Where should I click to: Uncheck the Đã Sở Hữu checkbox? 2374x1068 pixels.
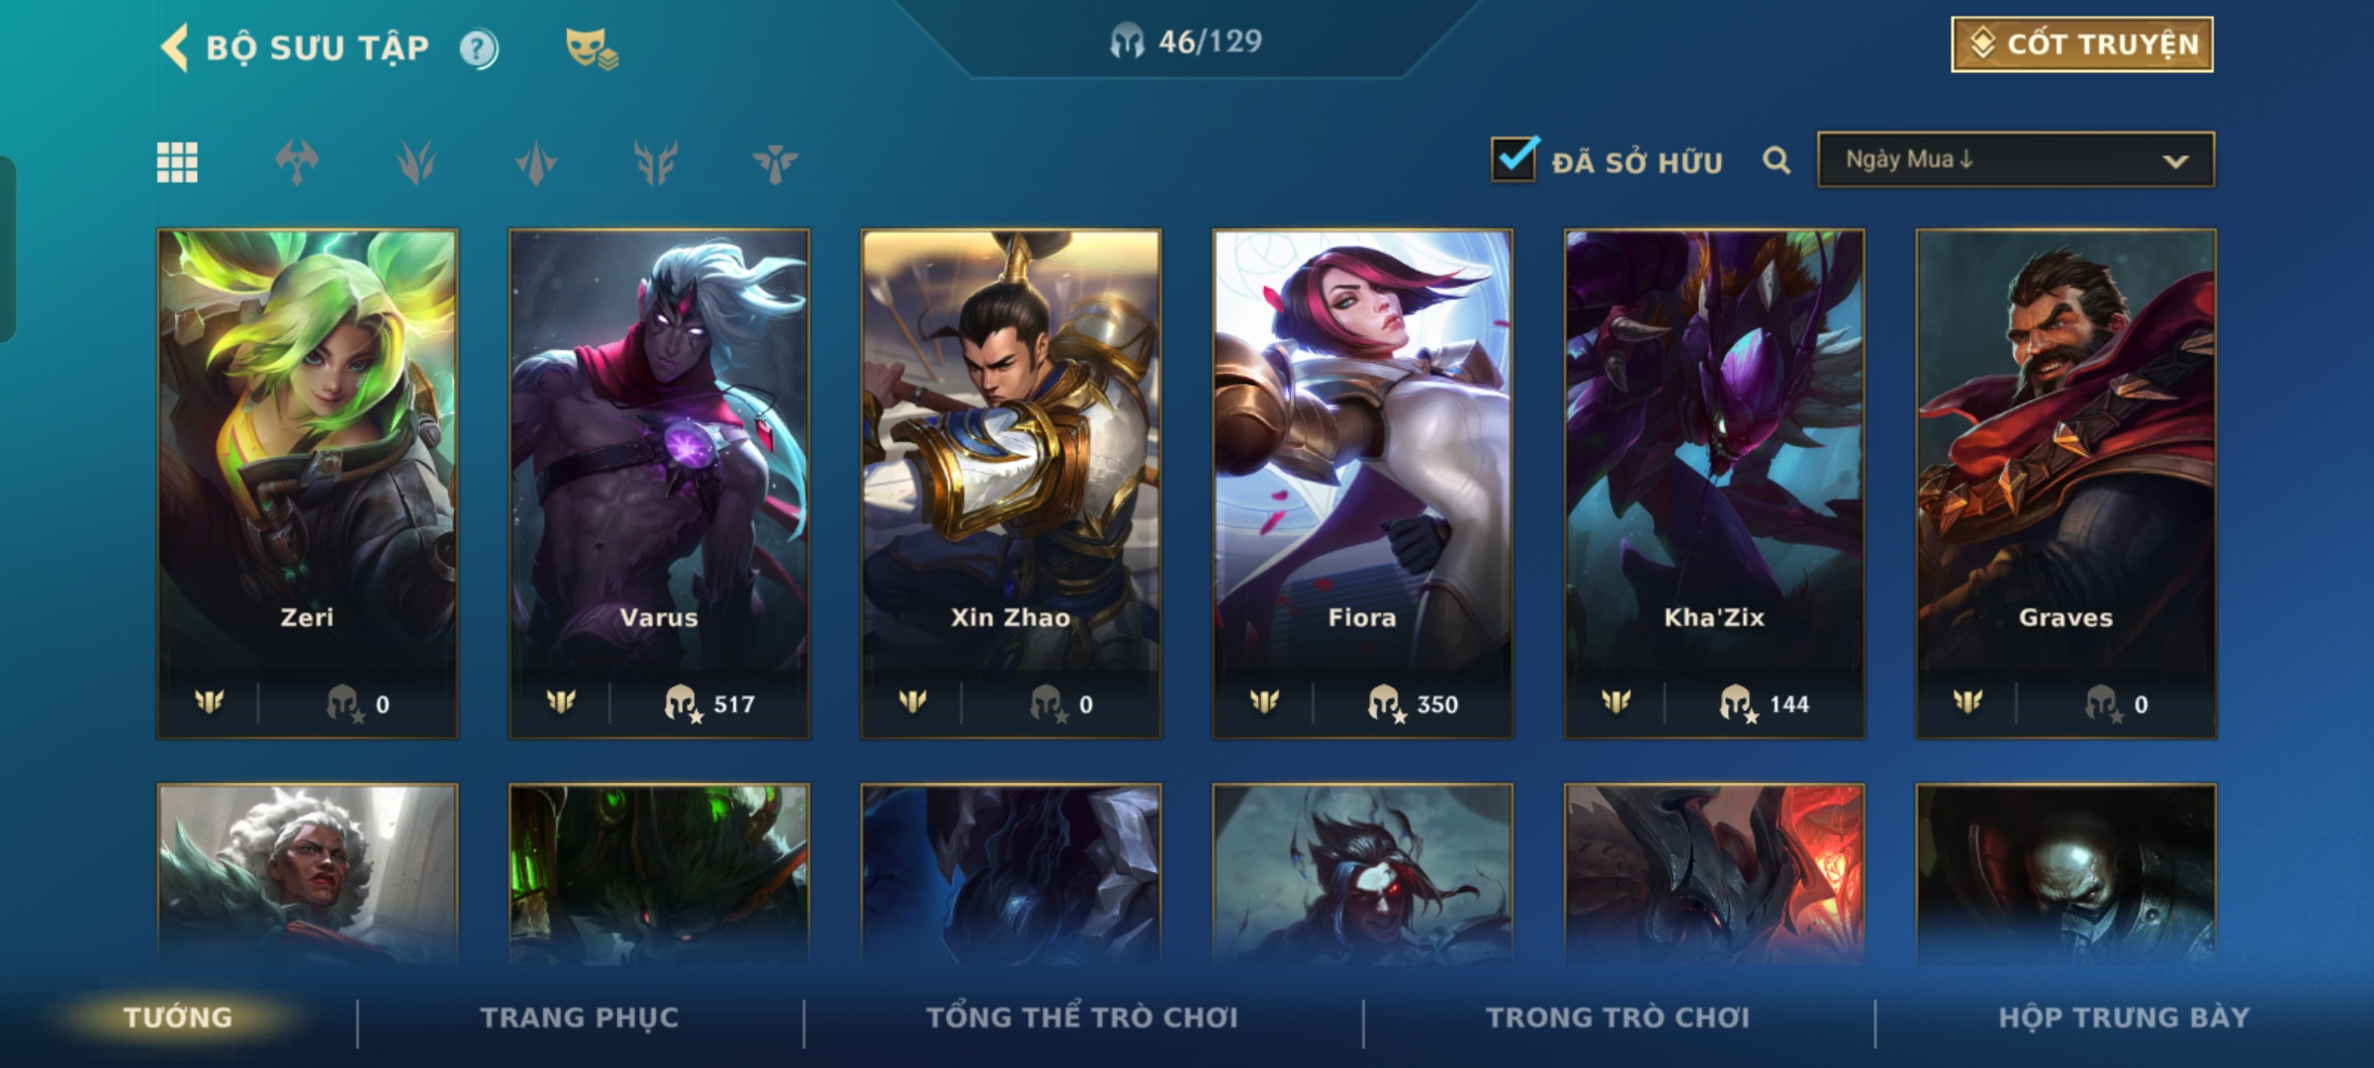click(1513, 158)
